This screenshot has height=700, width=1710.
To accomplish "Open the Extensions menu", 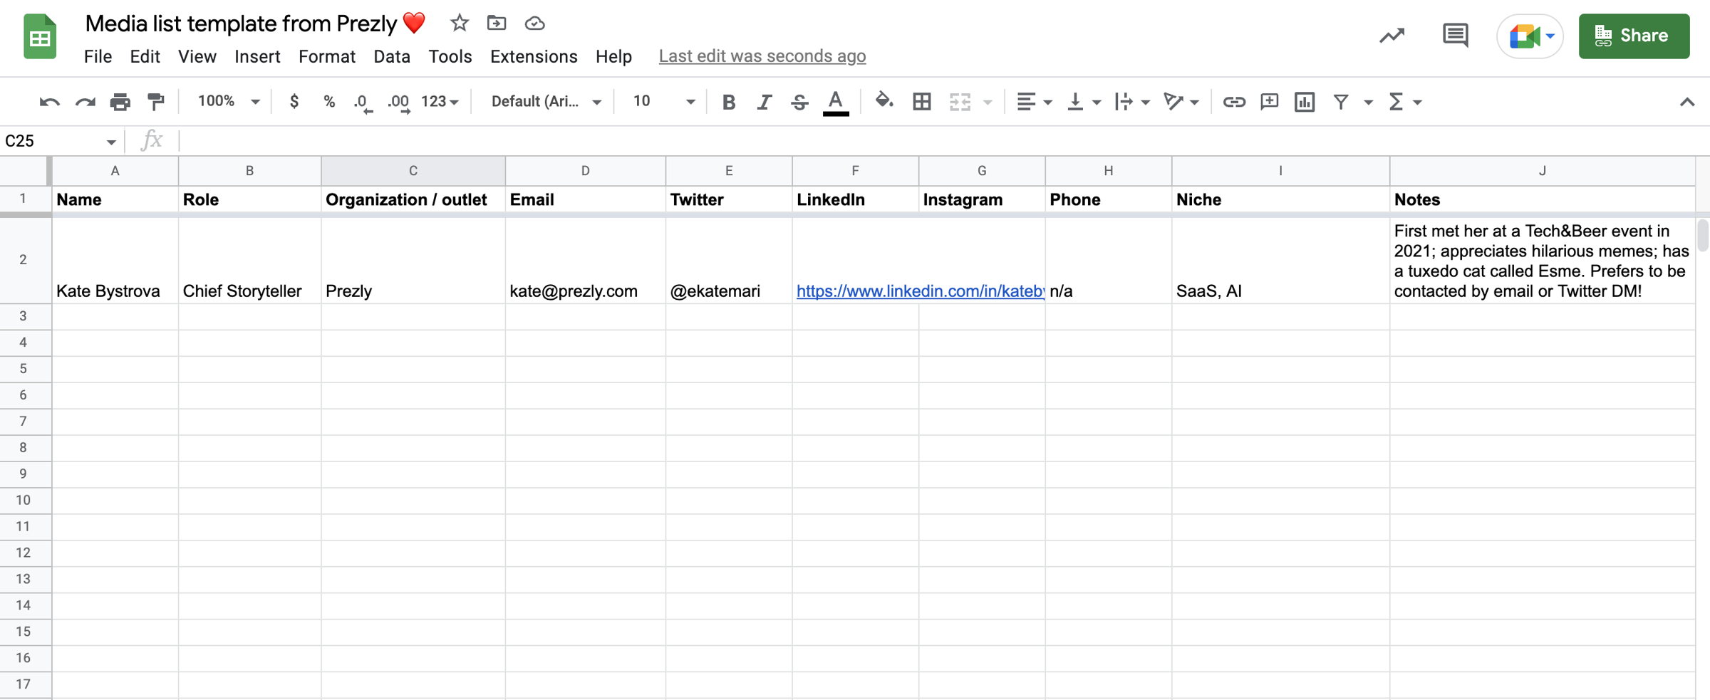I will coord(533,56).
